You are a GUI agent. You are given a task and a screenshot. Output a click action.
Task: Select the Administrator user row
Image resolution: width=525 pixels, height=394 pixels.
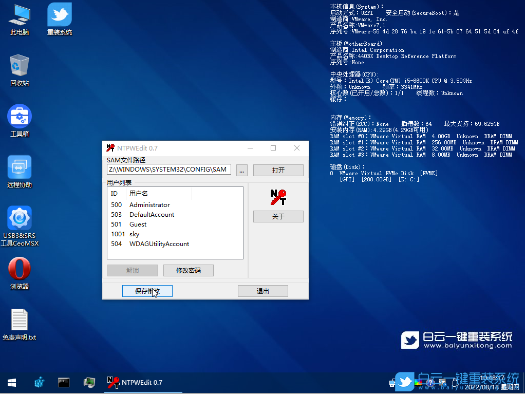[149, 205]
